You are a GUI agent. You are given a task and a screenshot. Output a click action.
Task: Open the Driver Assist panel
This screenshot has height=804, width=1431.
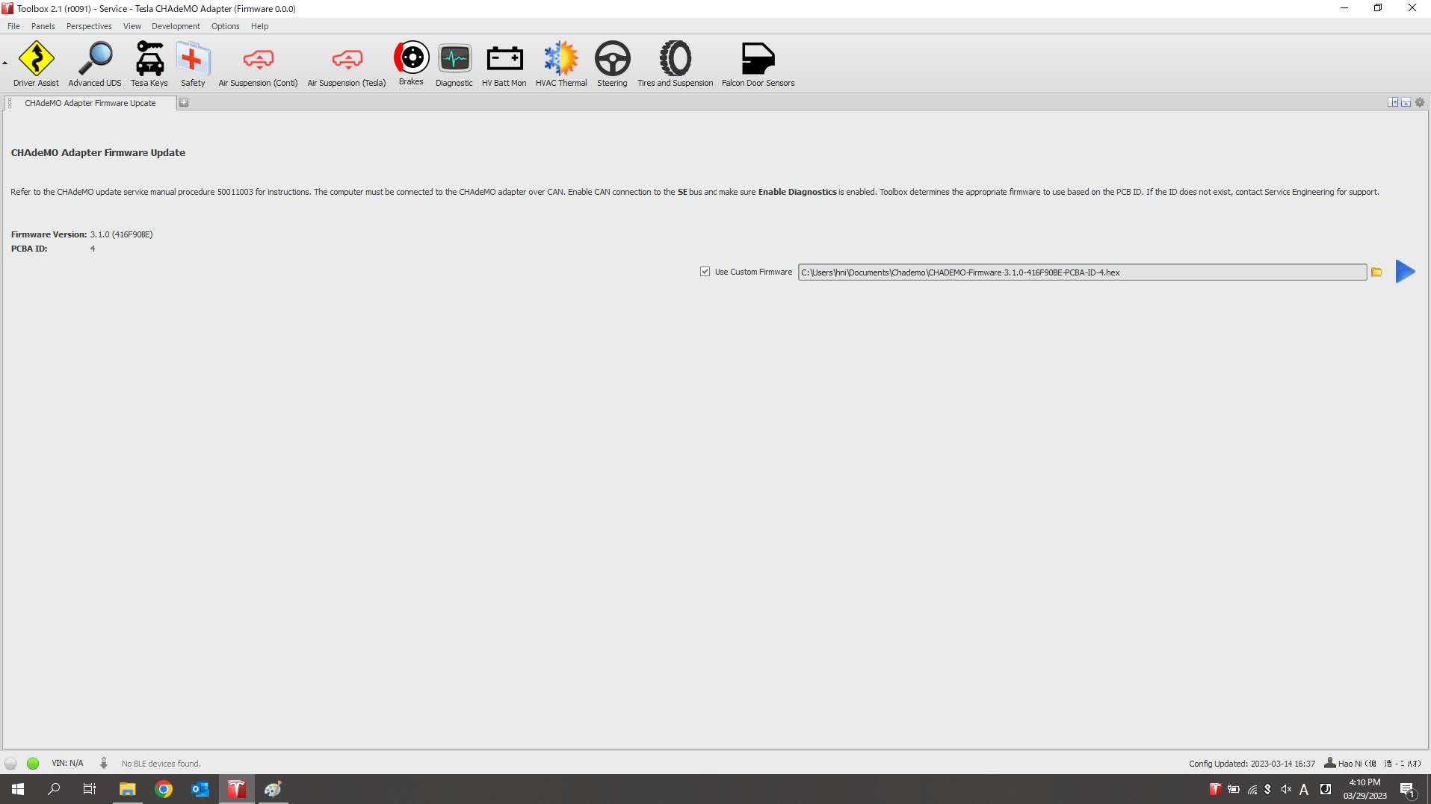(x=36, y=63)
